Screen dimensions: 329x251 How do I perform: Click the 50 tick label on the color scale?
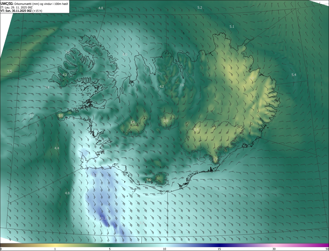[x=327, y=249]
